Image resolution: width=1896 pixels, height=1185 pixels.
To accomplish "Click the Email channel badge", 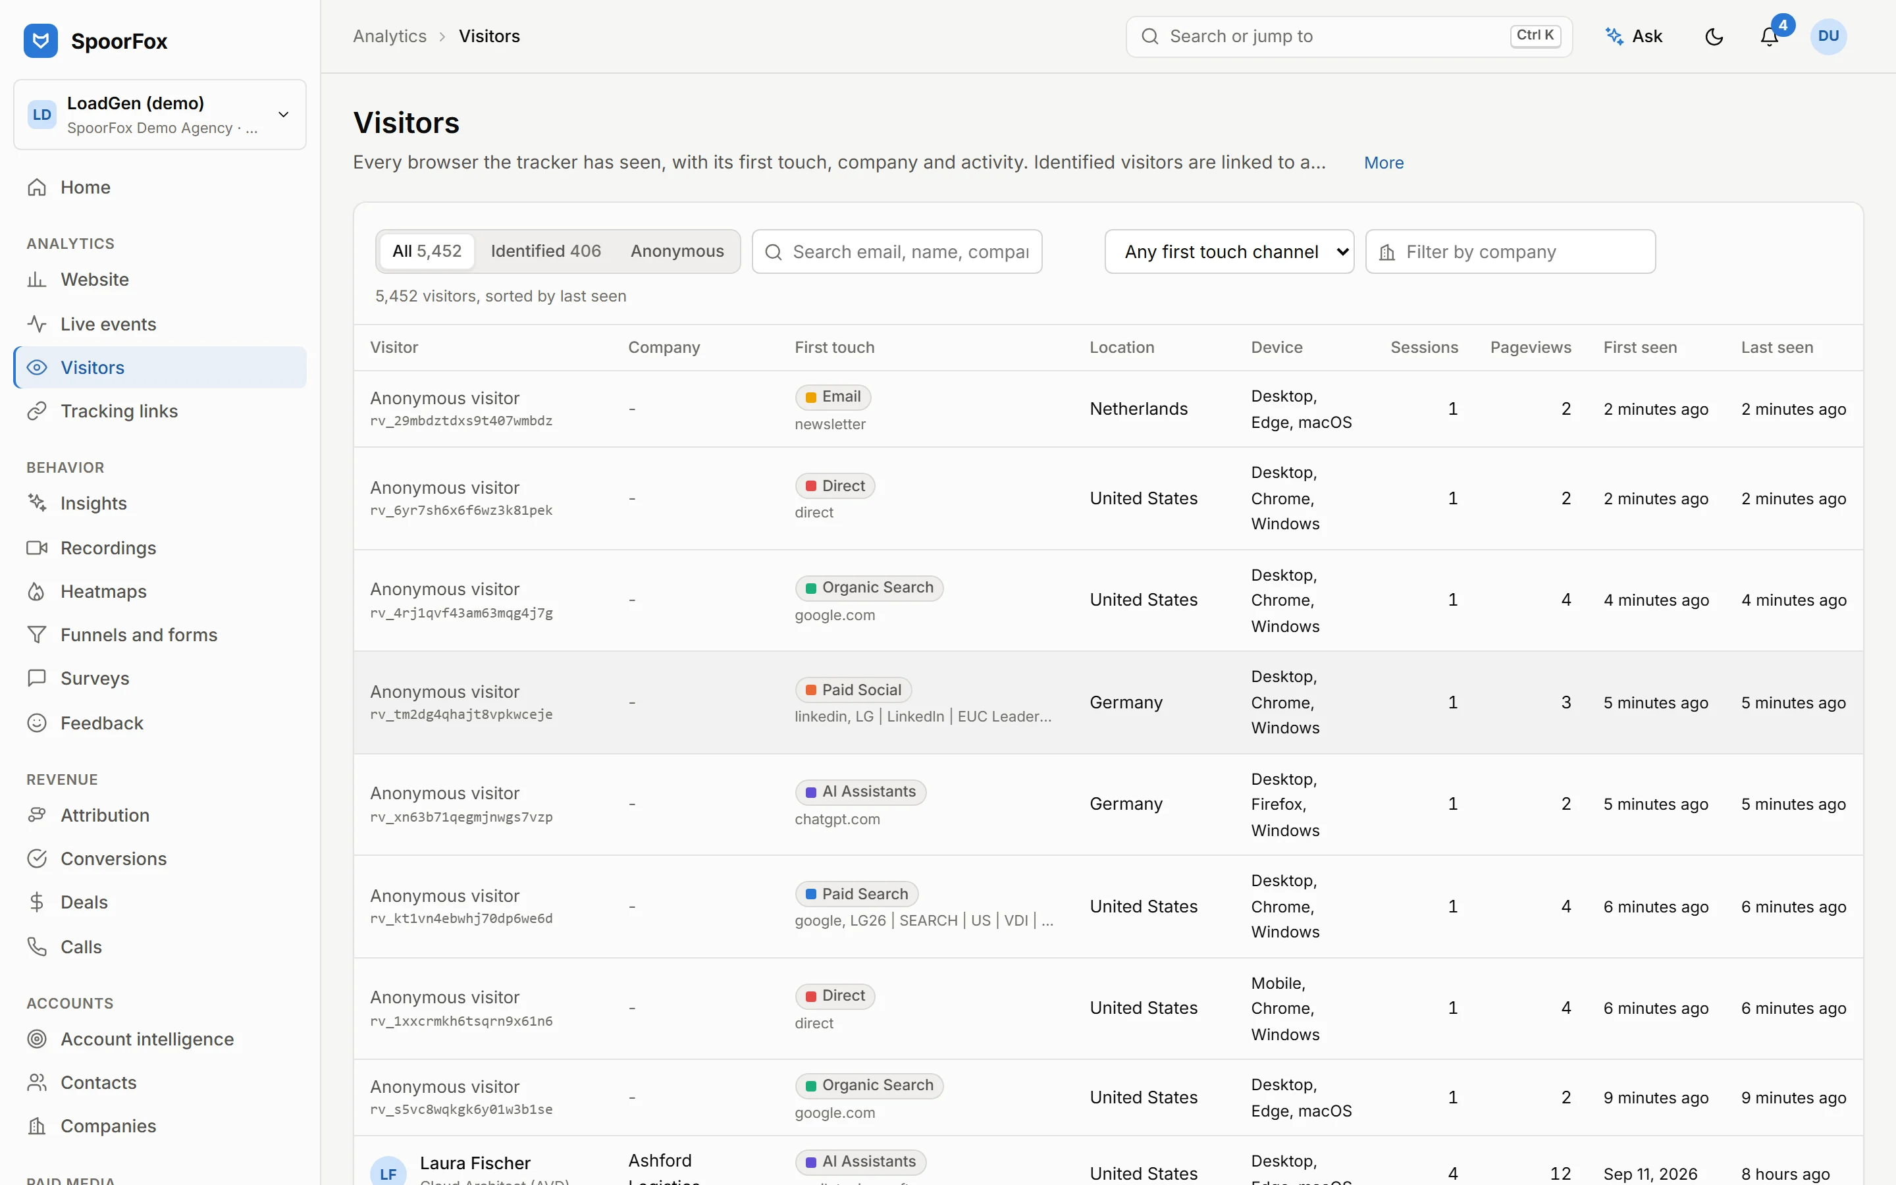I will point(833,398).
